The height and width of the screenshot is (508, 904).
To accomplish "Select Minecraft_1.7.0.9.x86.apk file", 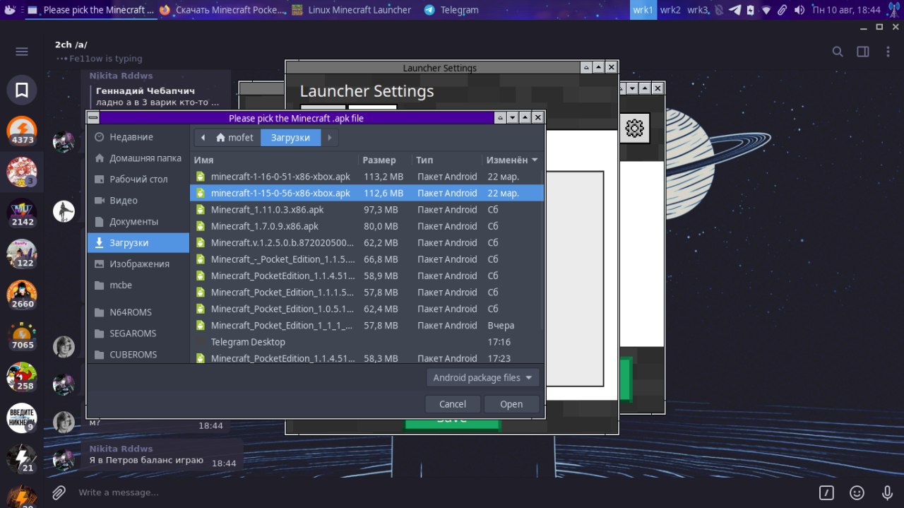I will (x=365, y=226).
